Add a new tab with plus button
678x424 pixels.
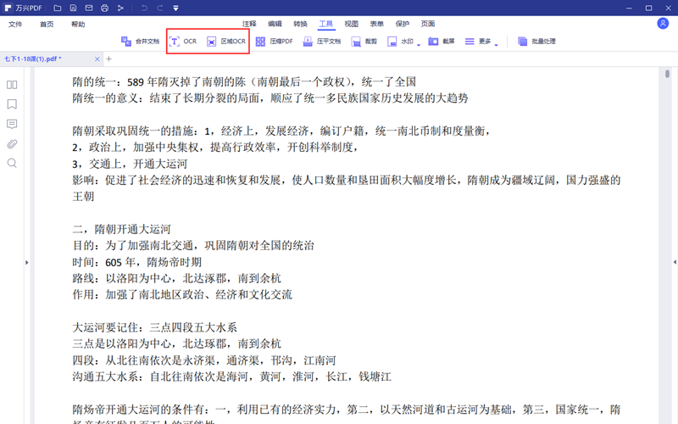point(108,59)
